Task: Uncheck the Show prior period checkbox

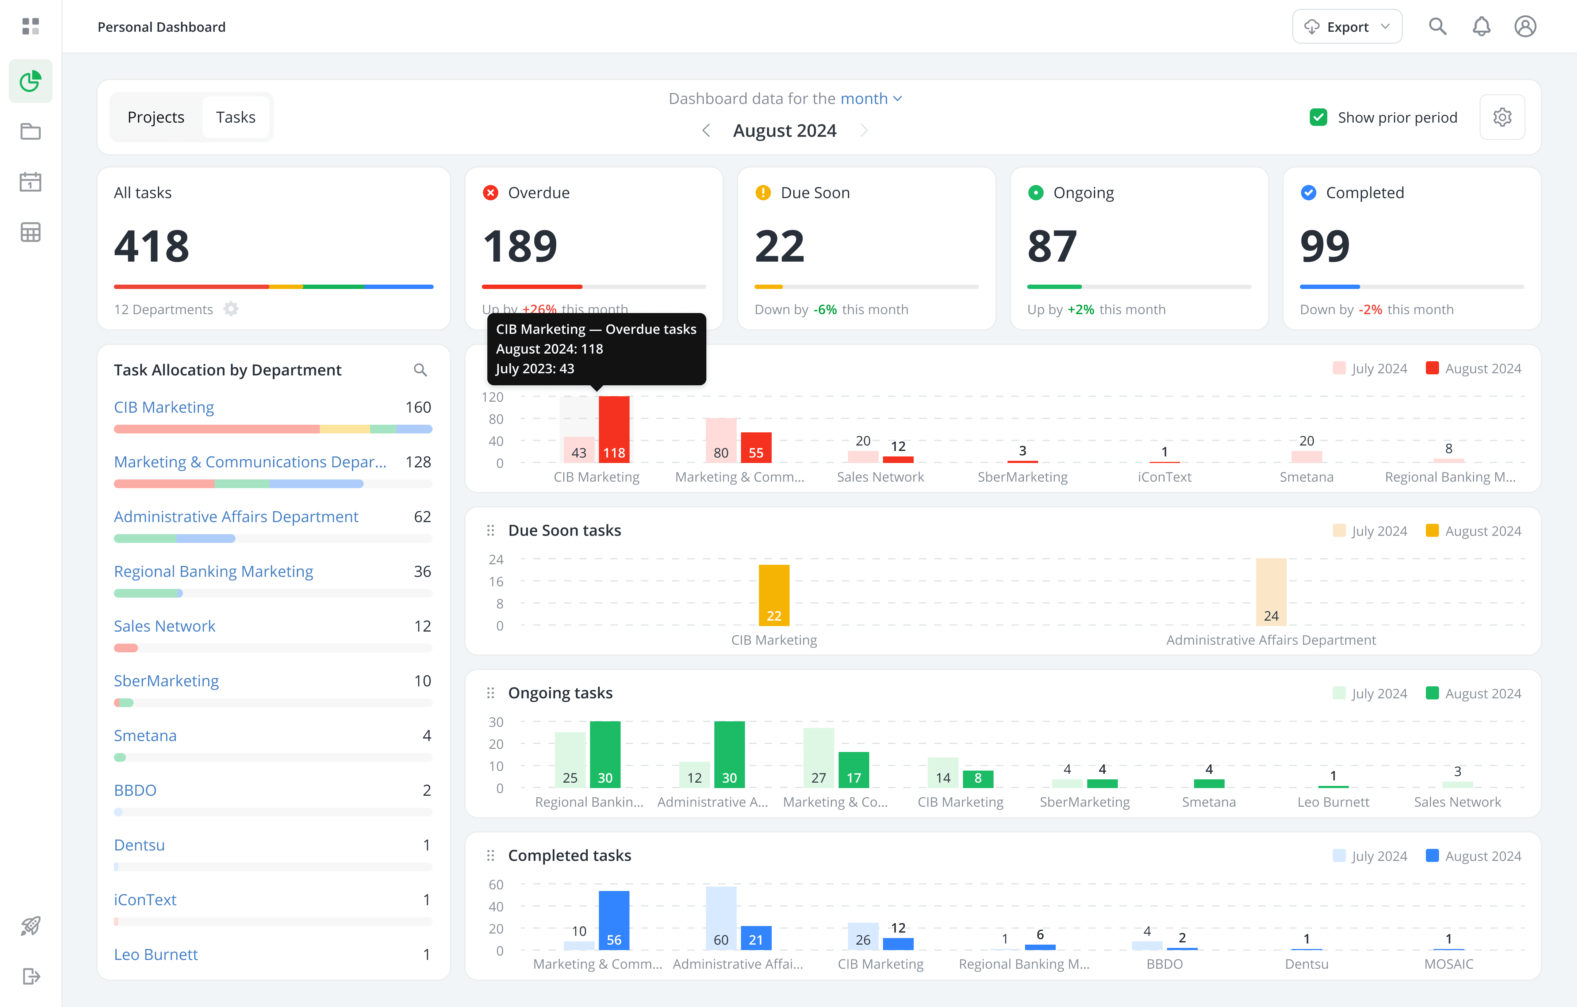Action: tap(1318, 117)
